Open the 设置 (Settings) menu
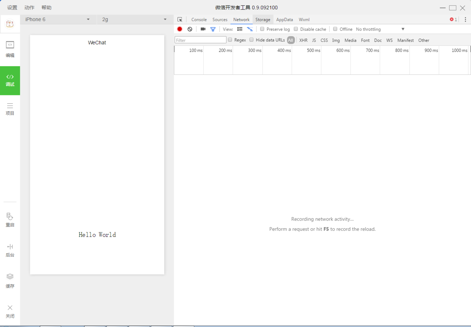The width and height of the screenshot is (471, 327). pyautogui.click(x=12, y=8)
